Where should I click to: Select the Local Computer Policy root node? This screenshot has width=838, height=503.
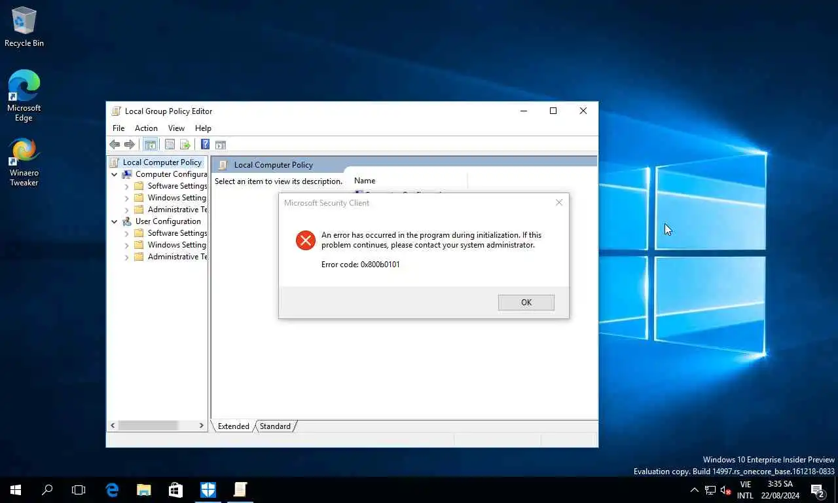(162, 162)
